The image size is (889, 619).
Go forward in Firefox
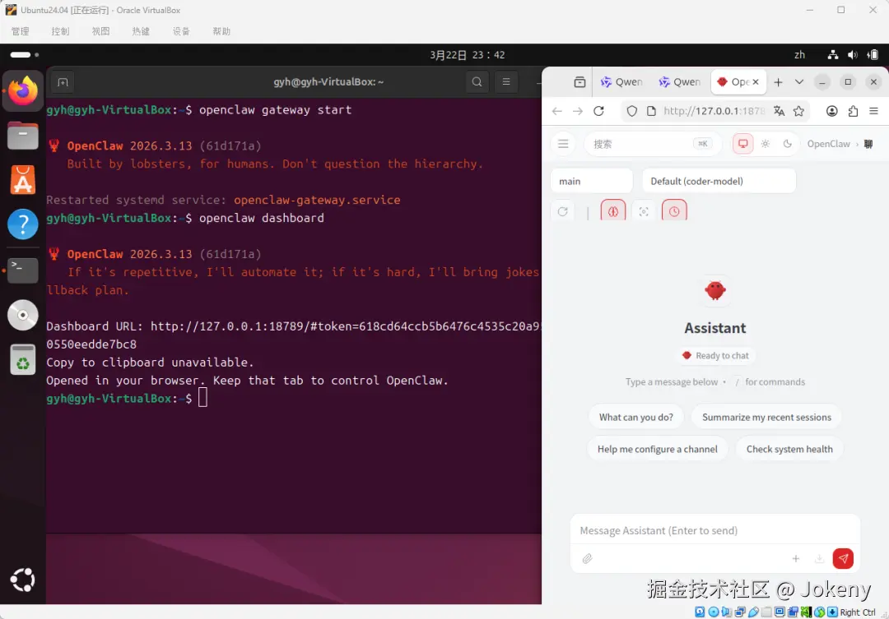pyautogui.click(x=577, y=111)
